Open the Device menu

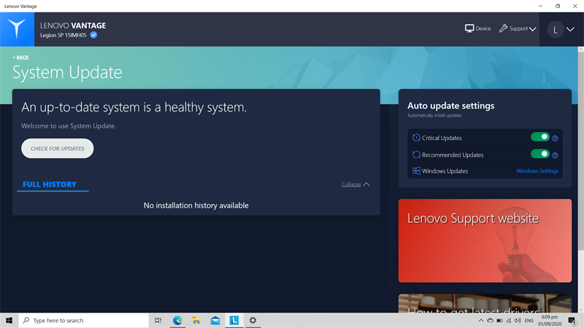point(477,28)
